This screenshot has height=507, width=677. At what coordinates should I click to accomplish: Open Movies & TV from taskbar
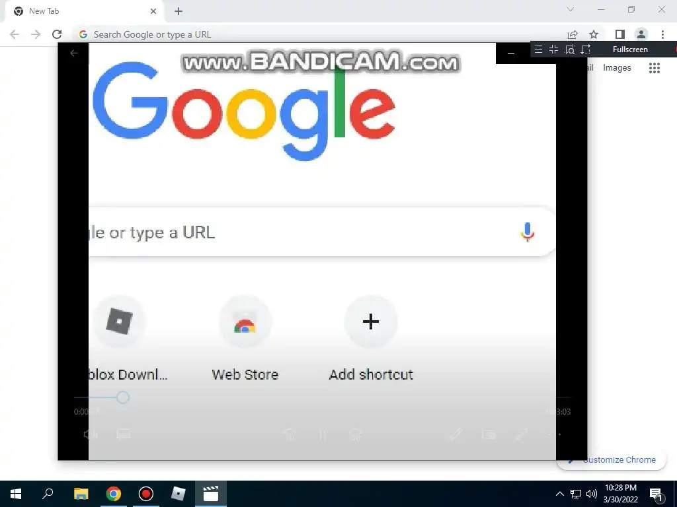(211, 494)
